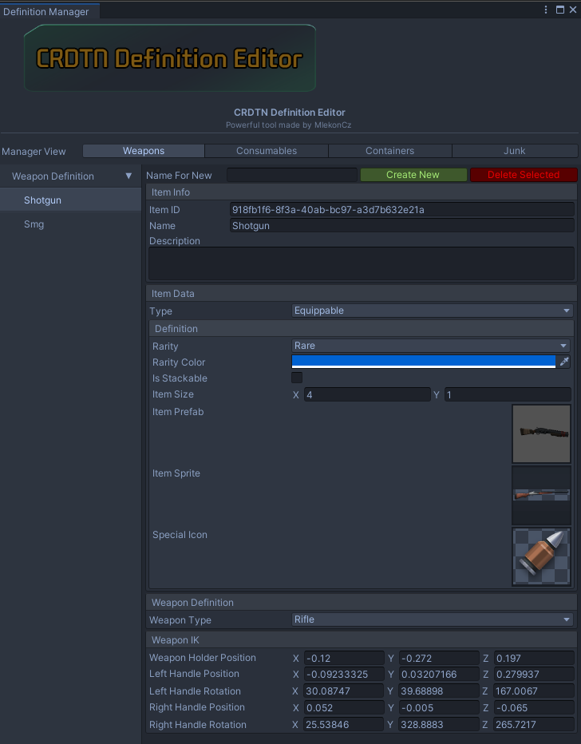Open the panel's three-dot options menu
This screenshot has width=581, height=744.
coord(547,10)
